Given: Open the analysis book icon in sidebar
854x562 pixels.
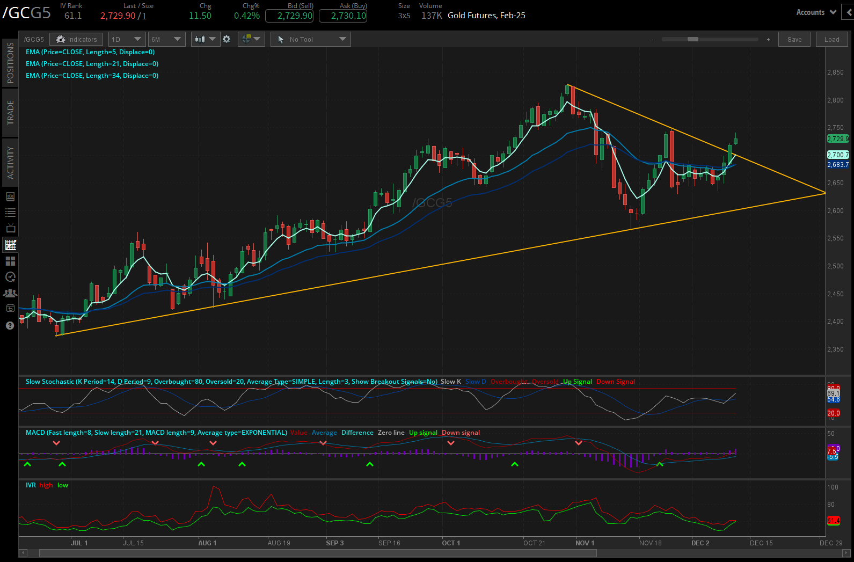Looking at the screenshot, I should click(10, 196).
